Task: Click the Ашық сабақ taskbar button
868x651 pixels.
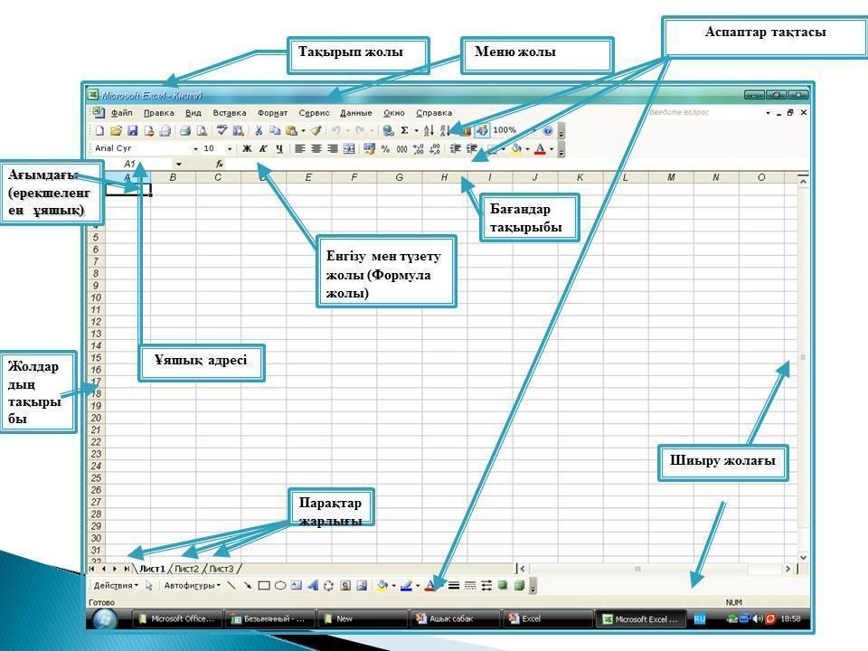Action: click(x=450, y=619)
